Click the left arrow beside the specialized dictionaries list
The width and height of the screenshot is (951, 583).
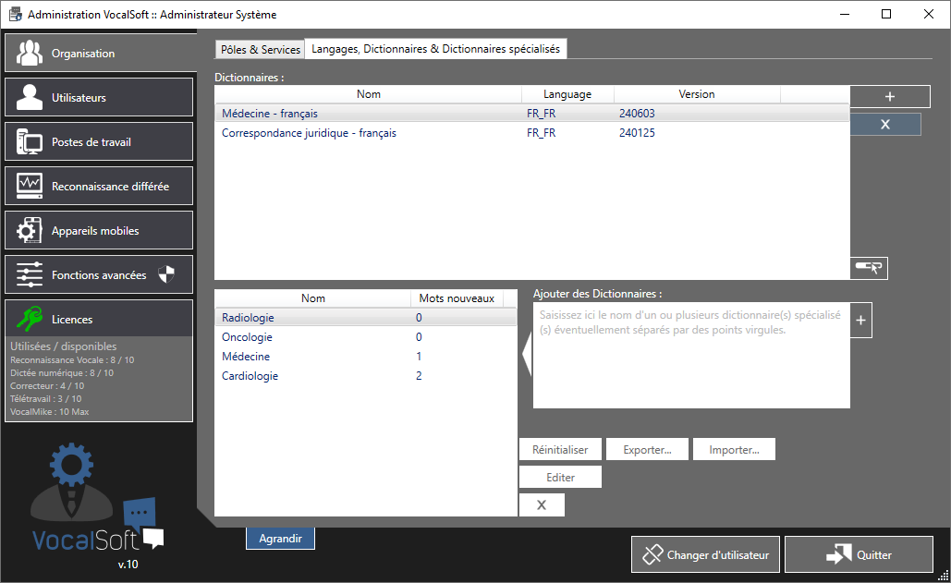click(527, 355)
